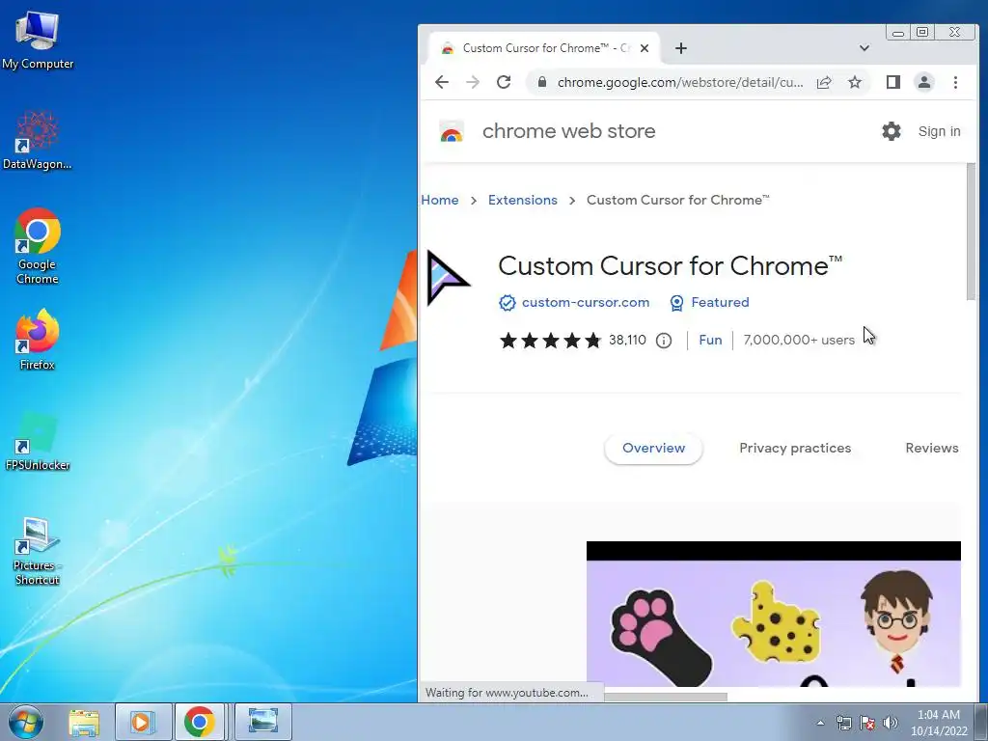Launch Google Chrome from desktop icon
Image resolution: width=988 pixels, height=741 pixels.
[x=38, y=246]
